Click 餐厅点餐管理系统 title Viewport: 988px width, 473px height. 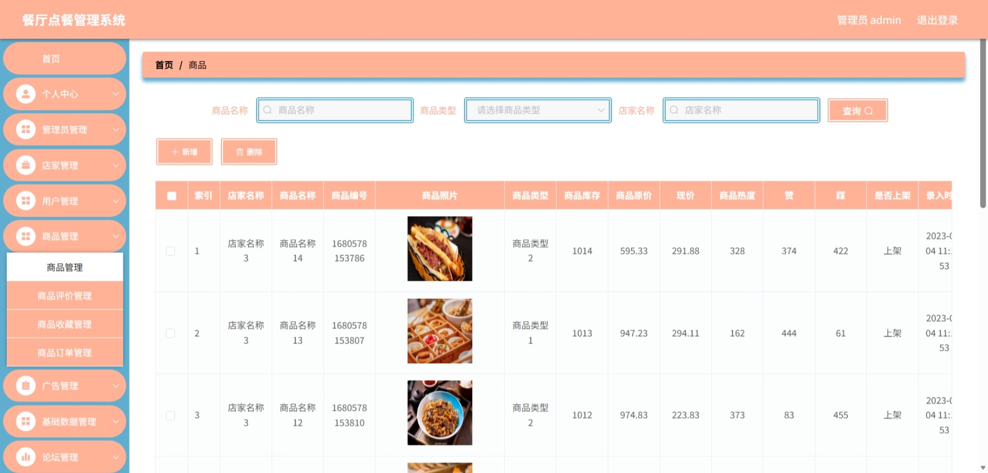(73, 20)
